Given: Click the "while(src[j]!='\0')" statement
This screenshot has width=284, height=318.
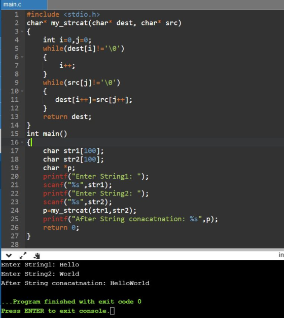Looking at the screenshot, I should point(82,83).
